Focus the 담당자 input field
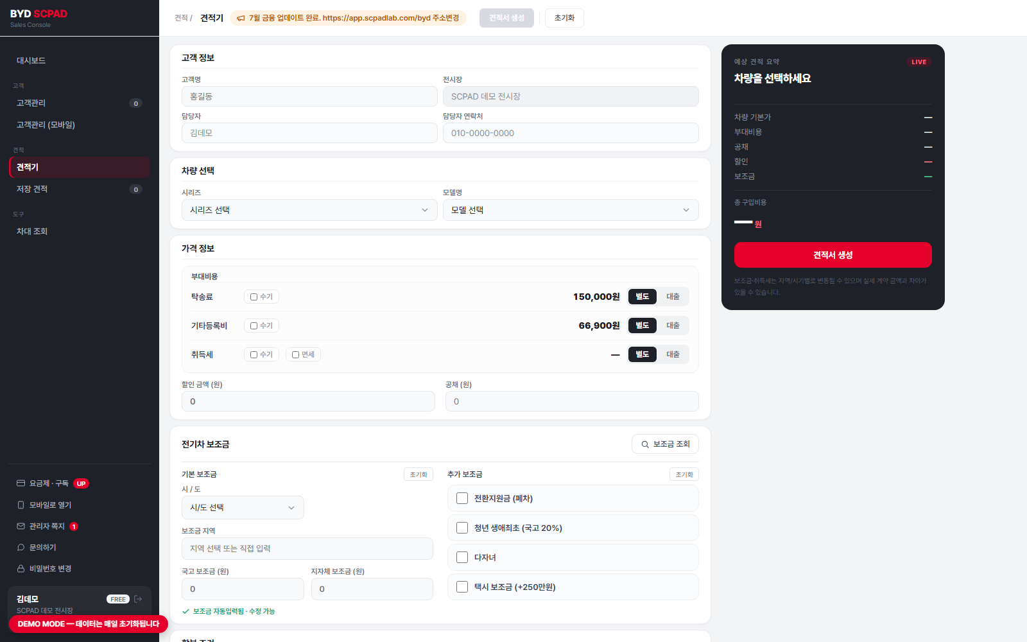 coord(309,133)
